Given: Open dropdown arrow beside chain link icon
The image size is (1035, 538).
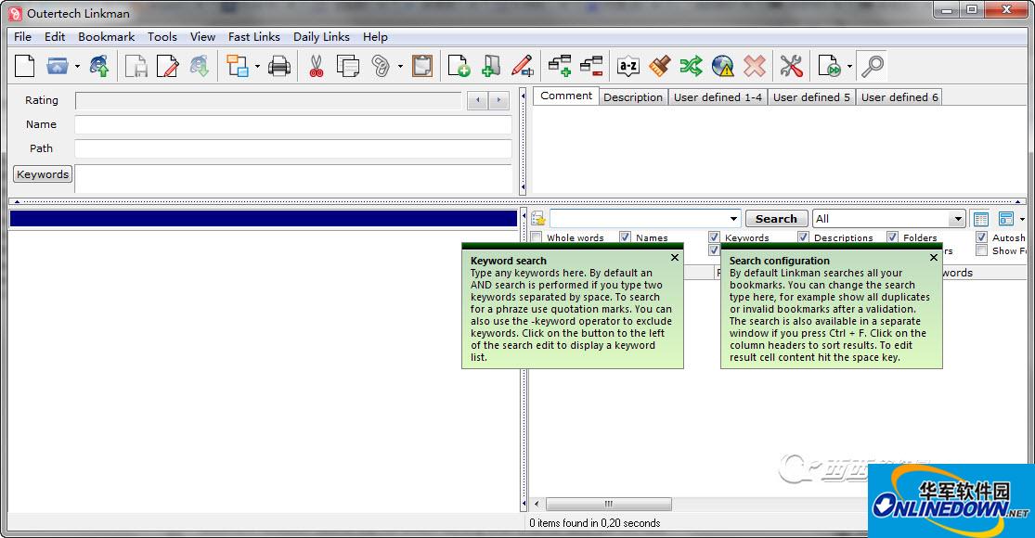Looking at the screenshot, I should click(x=399, y=66).
